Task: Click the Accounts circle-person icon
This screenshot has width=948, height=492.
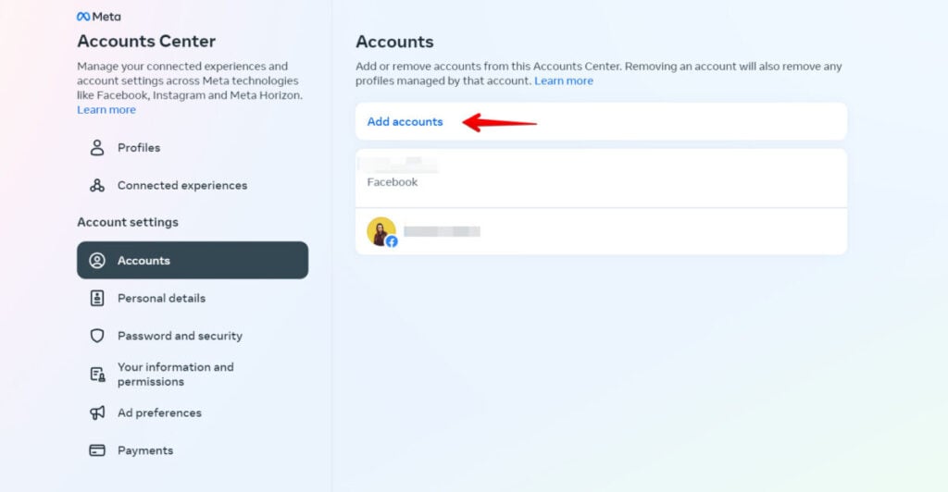Action: (96, 260)
